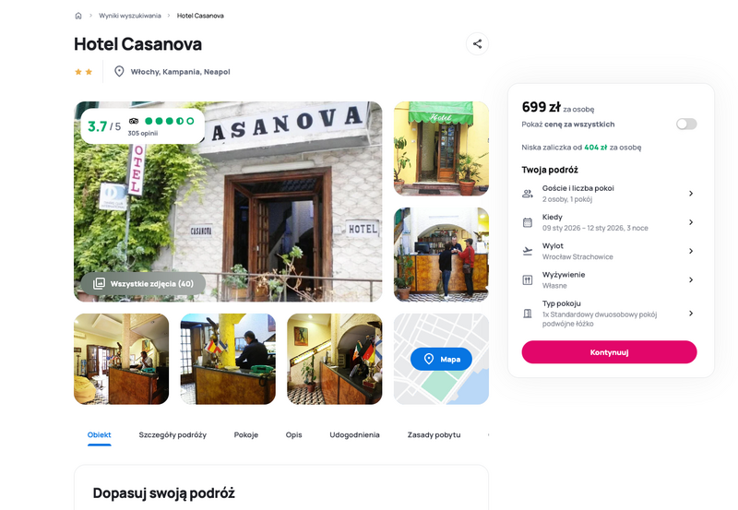The image size is (738, 510).
Task: Expand Goście i liczba pokoi chevron
Action: point(691,194)
